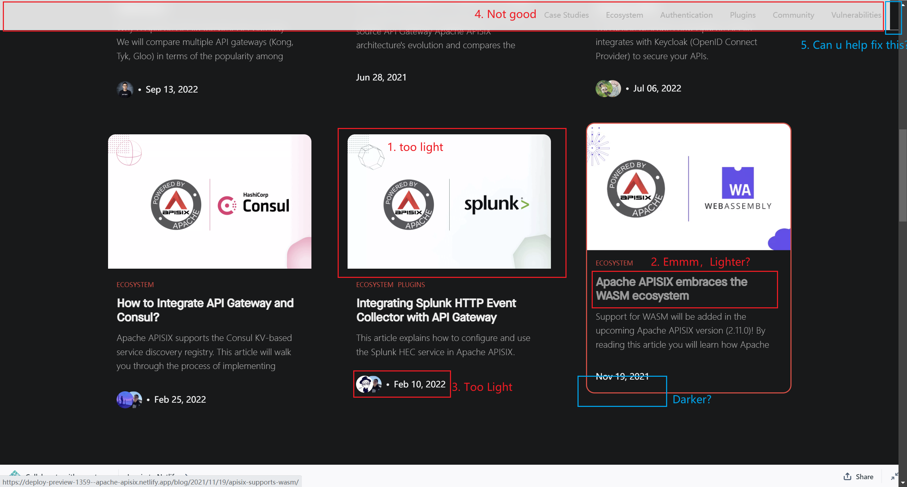Click the scrollbar down arrow at the bottom right
Screen dimensions: 907x487
tap(903, 483)
